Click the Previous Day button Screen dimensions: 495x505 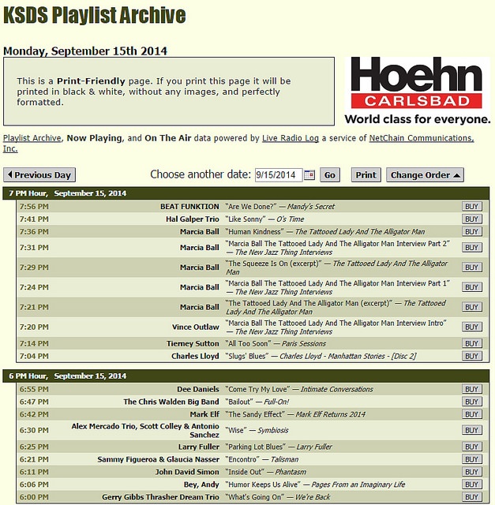coord(39,175)
